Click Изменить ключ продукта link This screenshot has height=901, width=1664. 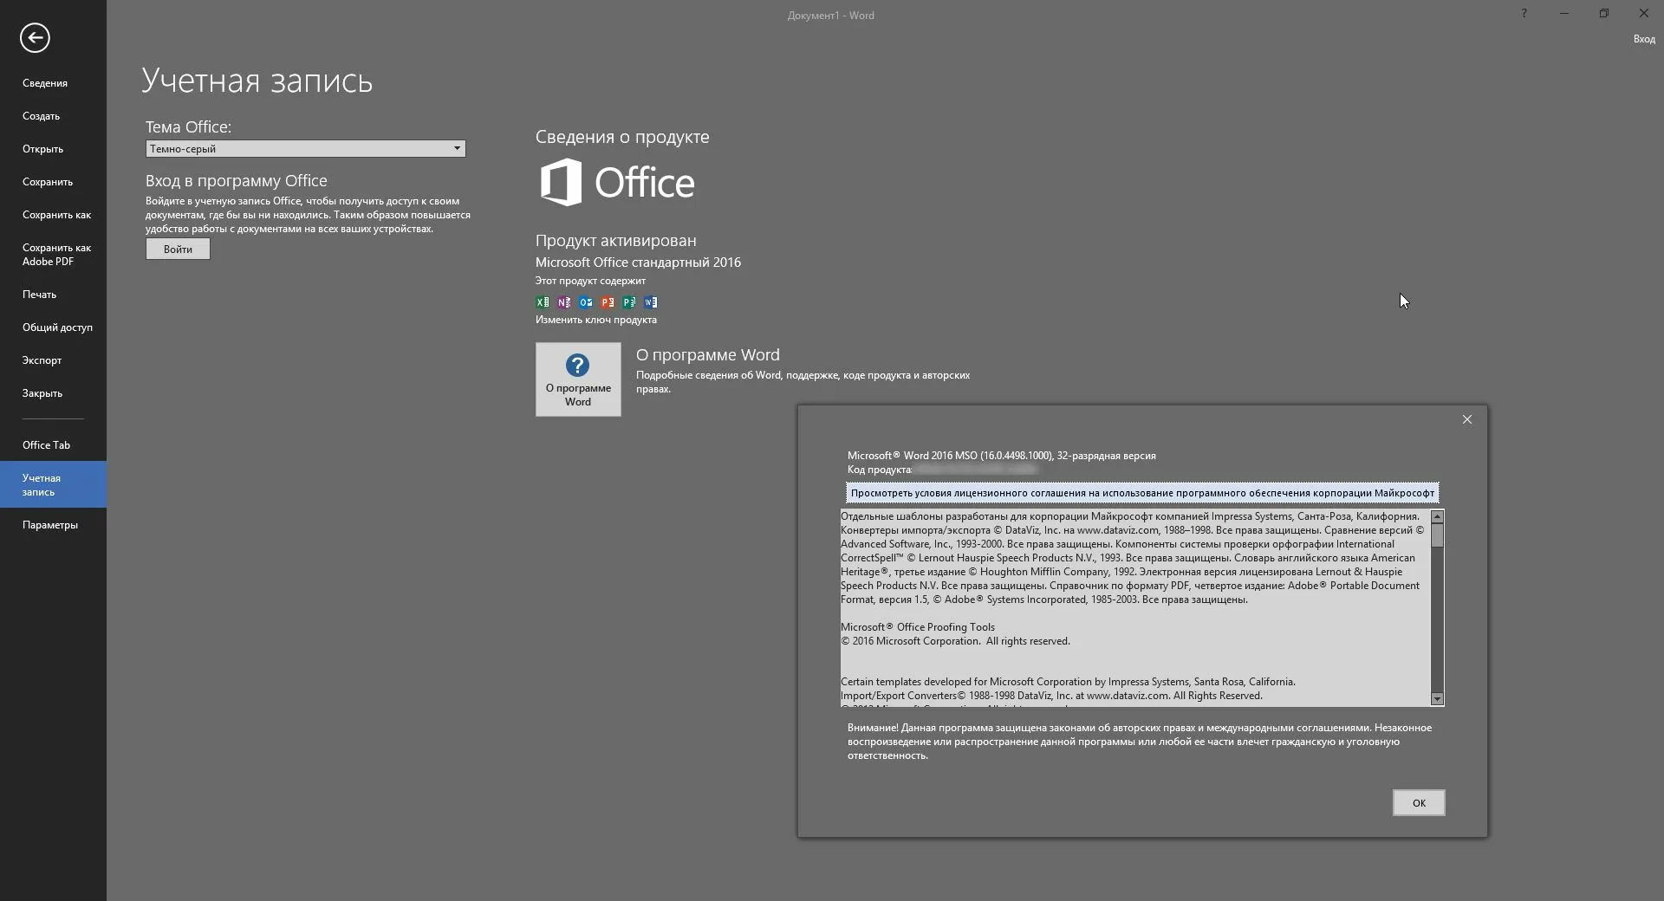coord(595,320)
